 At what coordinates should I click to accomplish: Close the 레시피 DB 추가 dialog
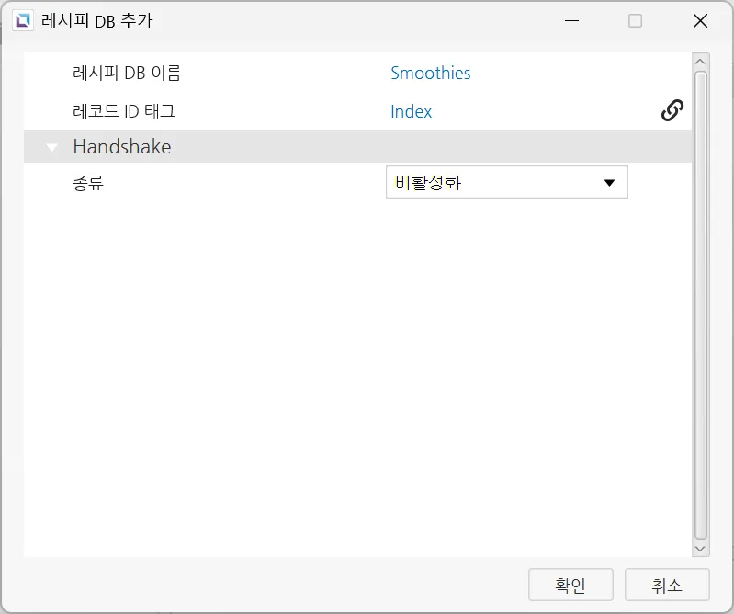(700, 21)
